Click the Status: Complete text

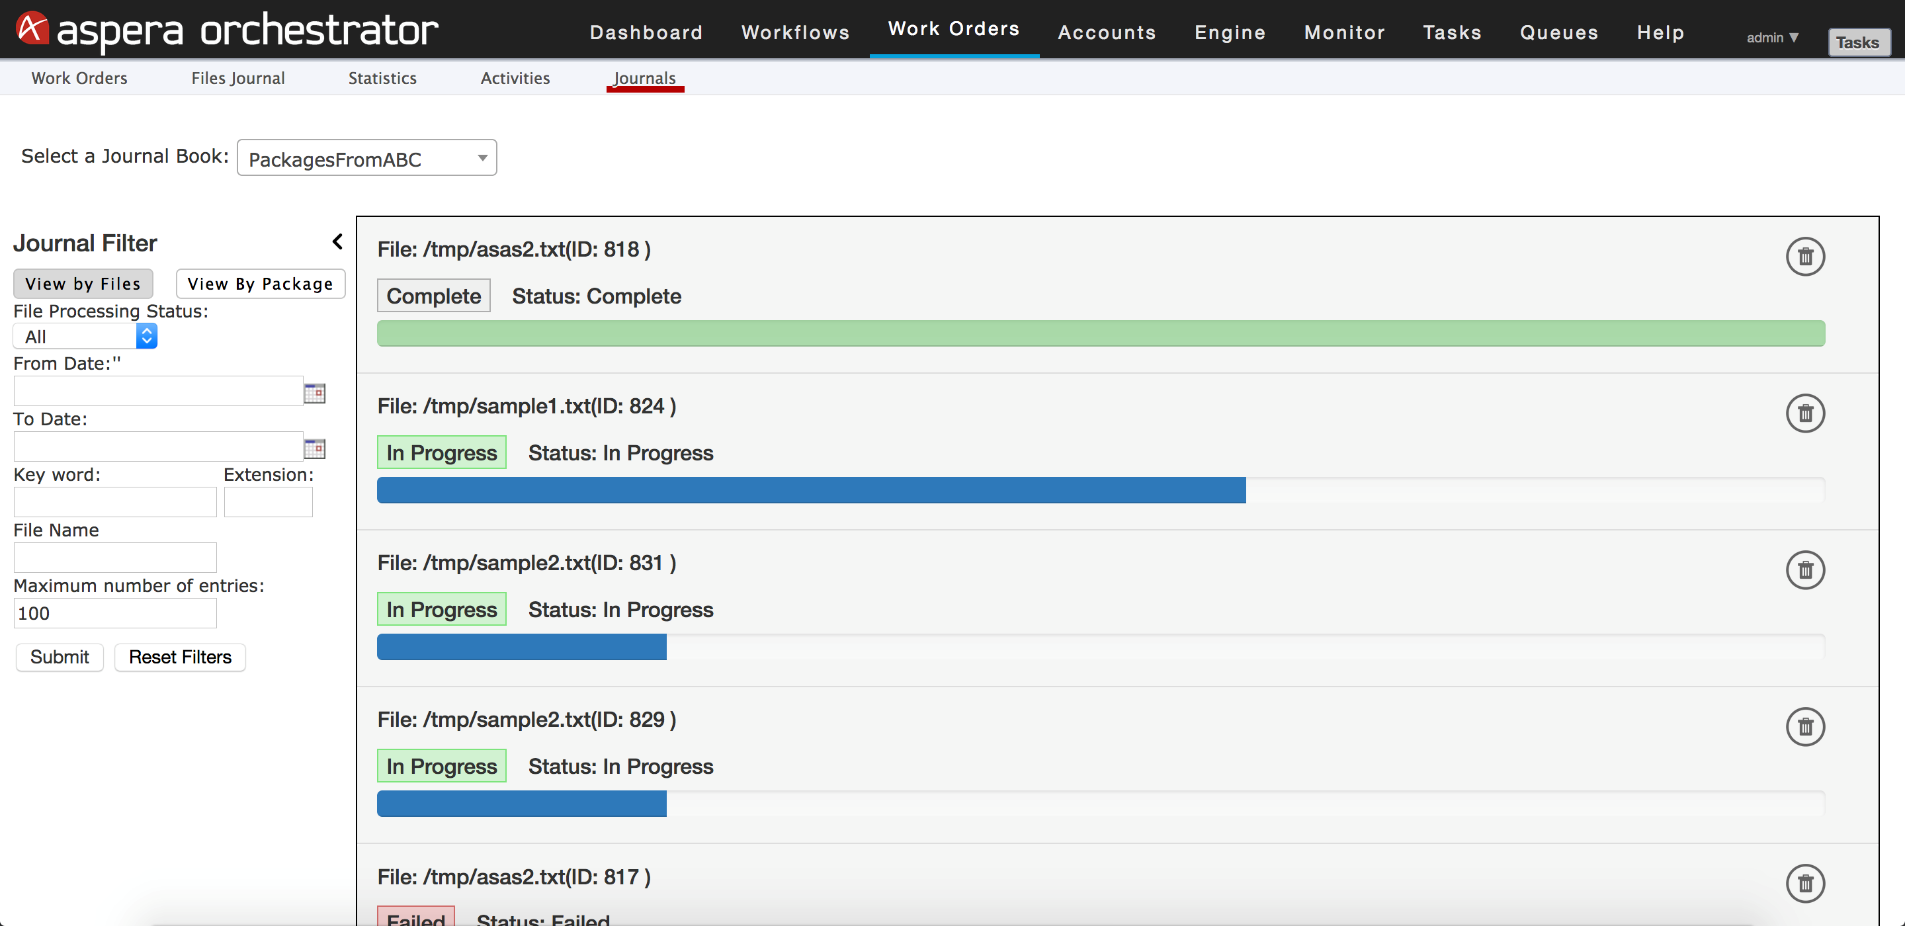pyautogui.click(x=597, y=296)
